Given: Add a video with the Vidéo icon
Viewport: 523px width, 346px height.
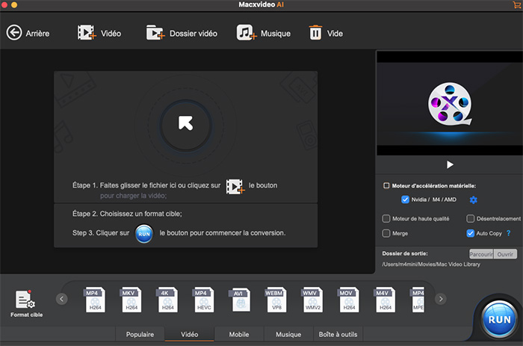Looking at the screenshot, I should [x=87, y=33].
